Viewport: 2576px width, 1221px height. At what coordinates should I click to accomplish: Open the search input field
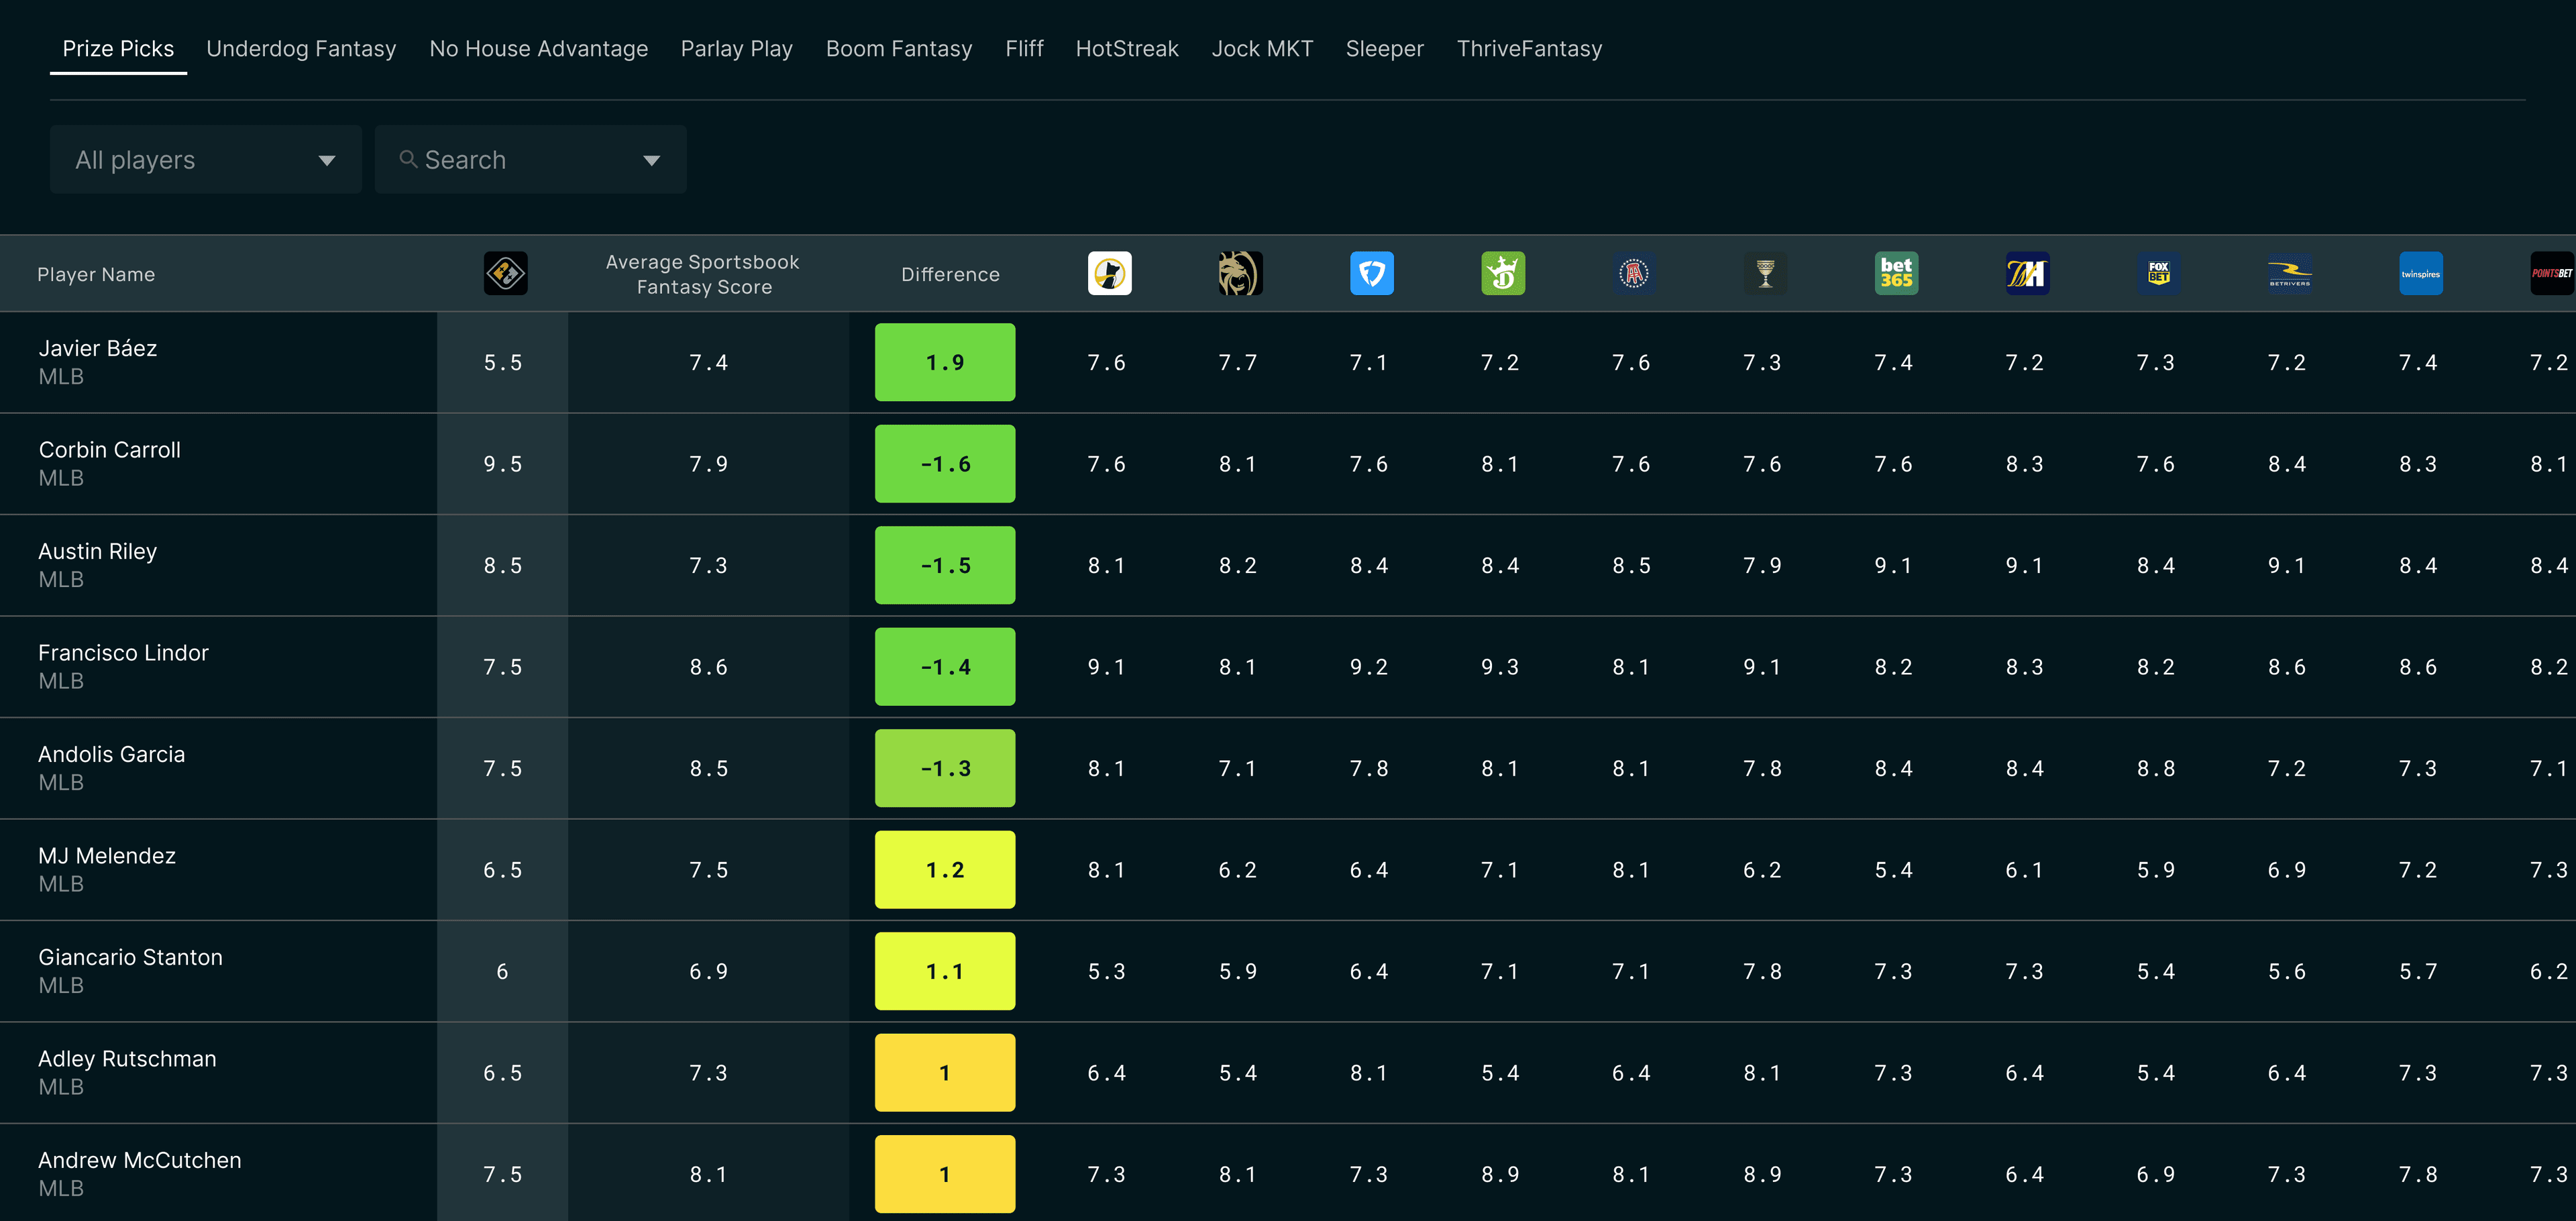[500, 159]
